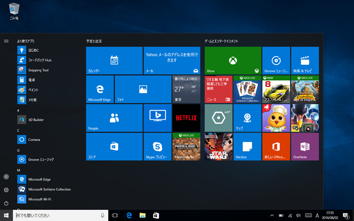Jump to the letter G app list header

click(18, 150)
